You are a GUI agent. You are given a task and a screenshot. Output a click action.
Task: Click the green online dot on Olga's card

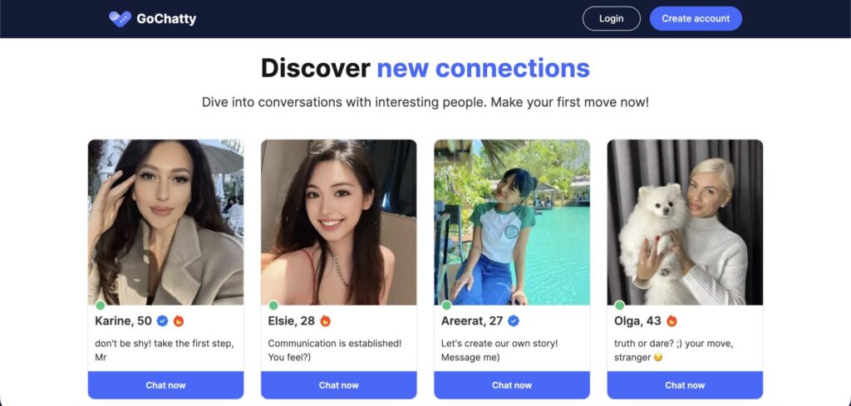(x=619, y=306)
